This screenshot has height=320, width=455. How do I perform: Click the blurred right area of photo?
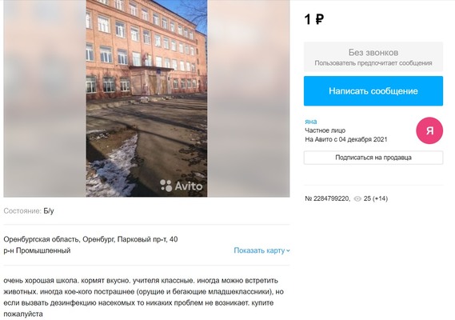pyautogui.click(x=249, y=98)
